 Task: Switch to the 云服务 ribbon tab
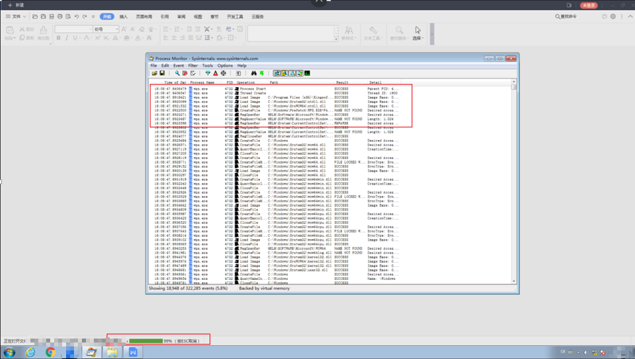coord(258,16)
